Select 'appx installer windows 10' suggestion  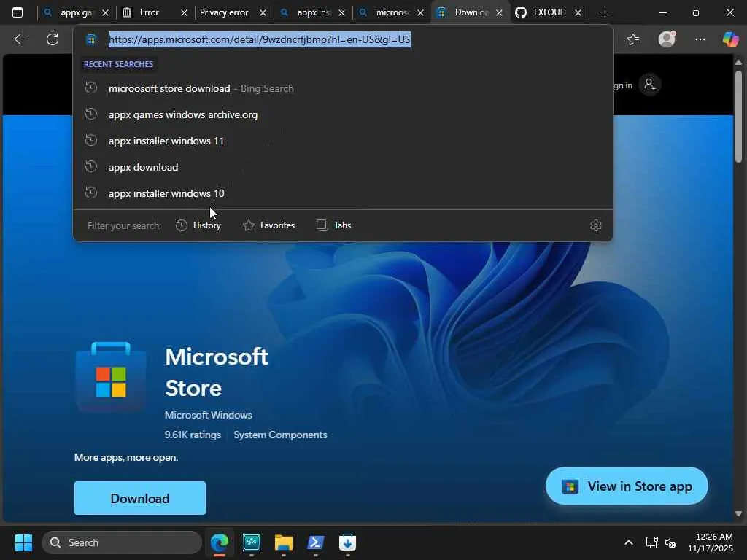343,192
